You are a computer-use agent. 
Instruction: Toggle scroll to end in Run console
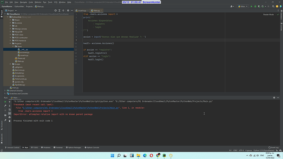pos(9,114)
